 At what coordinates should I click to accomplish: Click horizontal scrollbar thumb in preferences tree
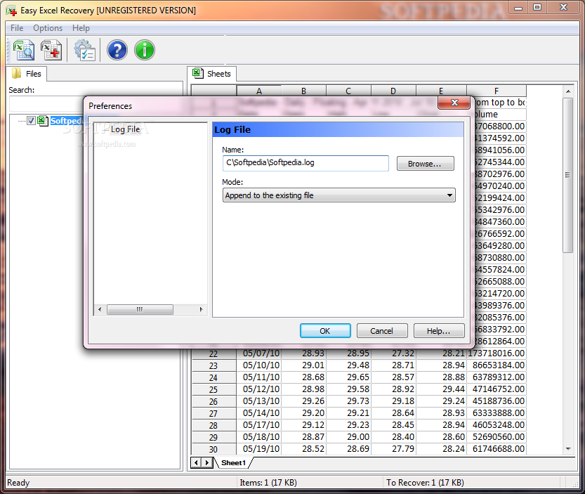[140, 310]
